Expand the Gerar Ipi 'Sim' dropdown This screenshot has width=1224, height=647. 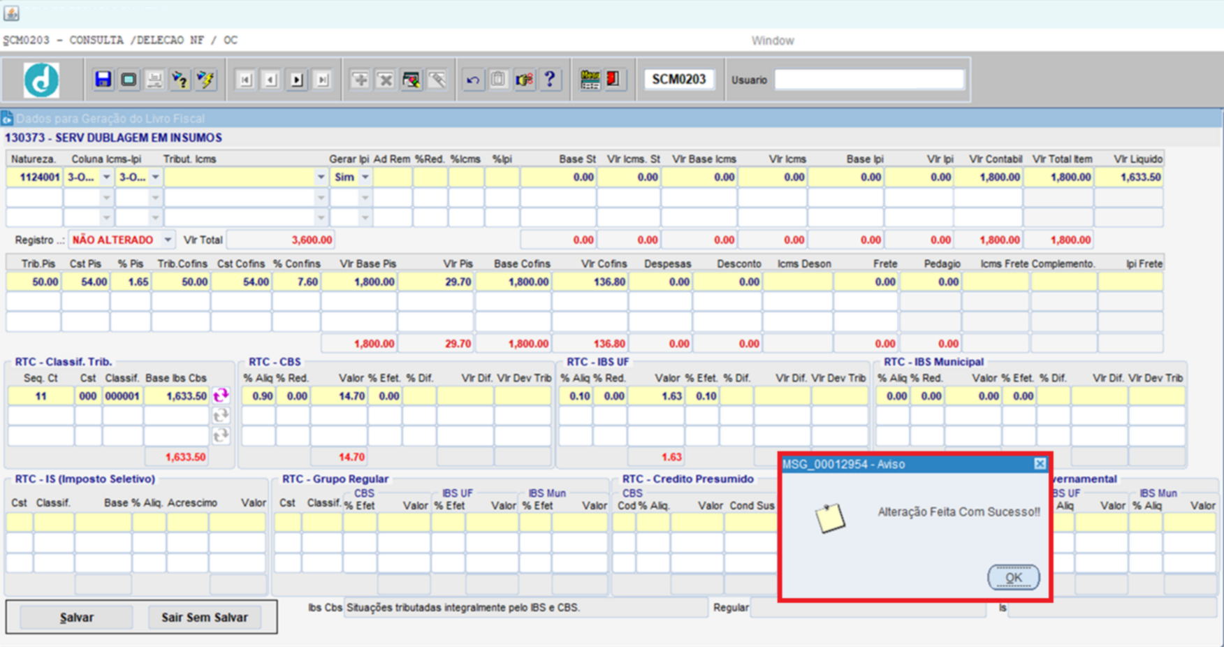pos(365,177)
